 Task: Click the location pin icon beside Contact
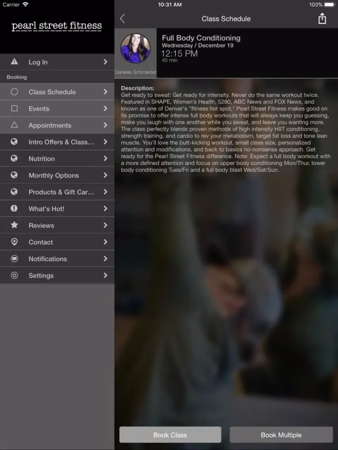pos(14,242)
